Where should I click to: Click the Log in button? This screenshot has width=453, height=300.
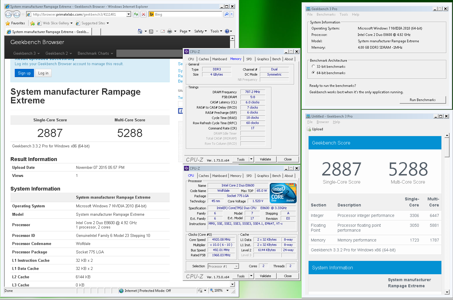(44, 73)
